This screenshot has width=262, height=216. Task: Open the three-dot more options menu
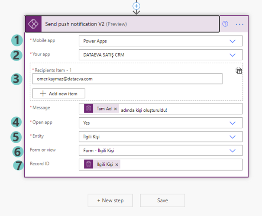239,24
